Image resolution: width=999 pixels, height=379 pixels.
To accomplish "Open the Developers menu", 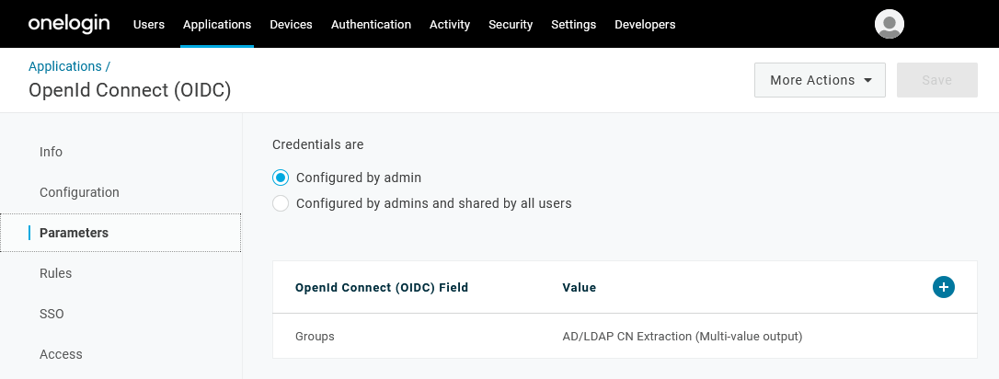I will point(645,24).
